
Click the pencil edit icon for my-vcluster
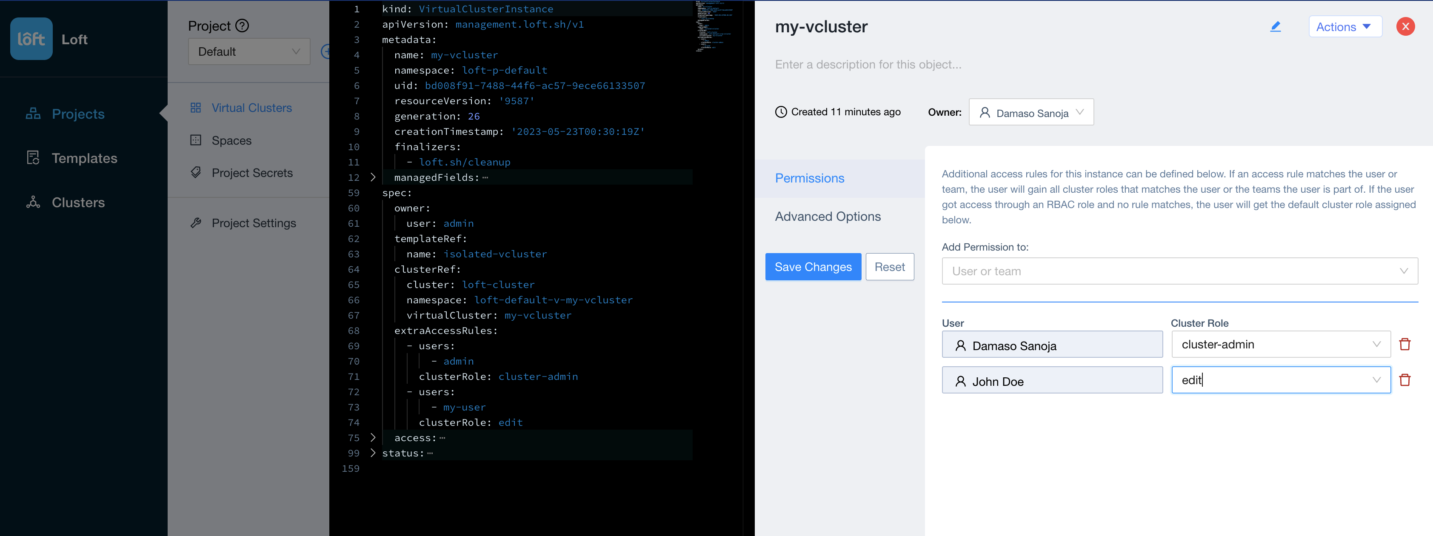pos(1276,26)
